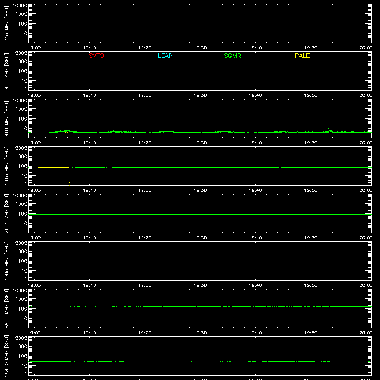Click 19:00 under the 1415 MHz panel
This screenshot has width=380, height=380.
34,190
